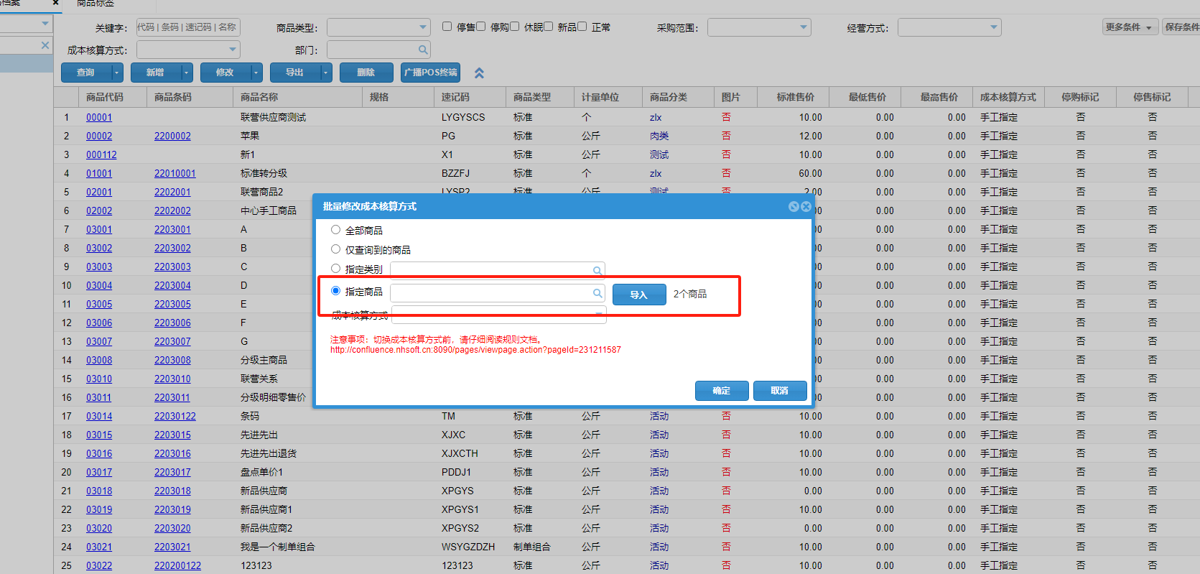Open barcode 22010001 link

(x=175, y=173)
